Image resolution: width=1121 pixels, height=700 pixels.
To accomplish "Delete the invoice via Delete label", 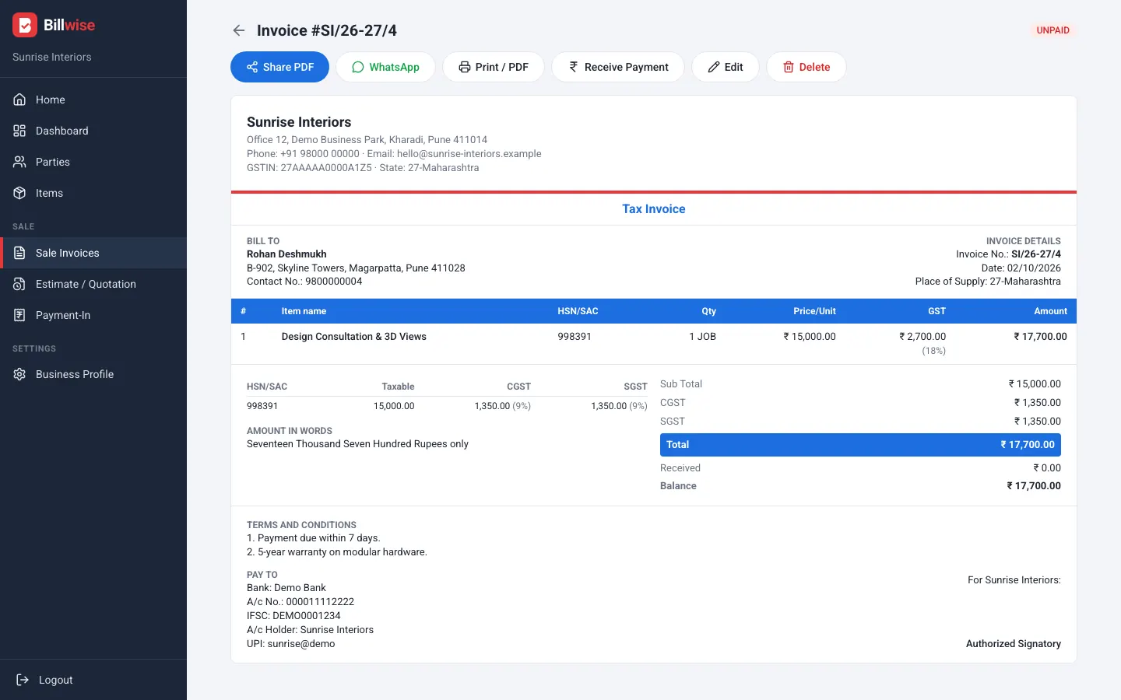I will [x=815, y=67].
